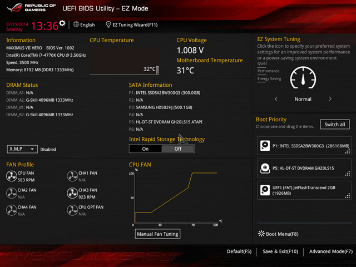Turn Intel Rapid Storage Technology Off
356x267 pixels.
click(178, 149)
